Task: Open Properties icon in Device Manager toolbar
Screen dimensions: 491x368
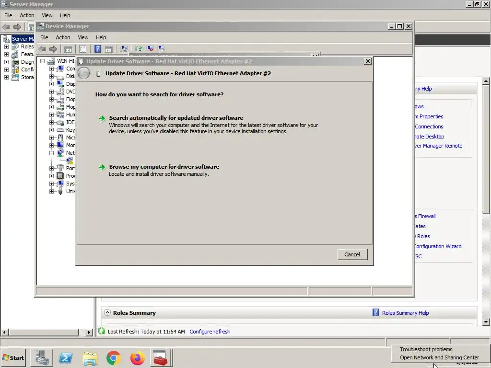Action: [x=82, y=49]
